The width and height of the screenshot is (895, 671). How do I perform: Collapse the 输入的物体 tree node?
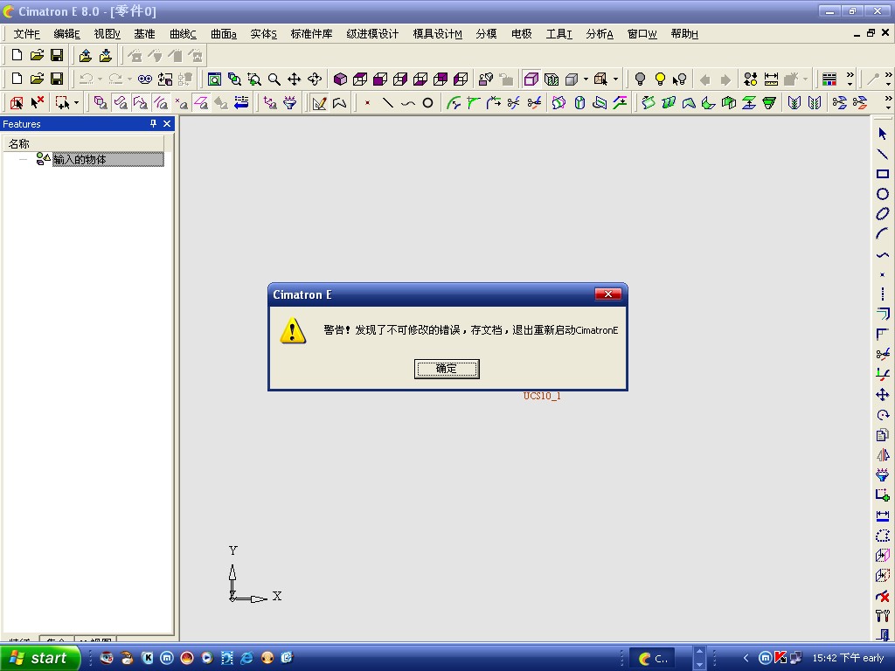pyautogui.click(x=23, y=160)
